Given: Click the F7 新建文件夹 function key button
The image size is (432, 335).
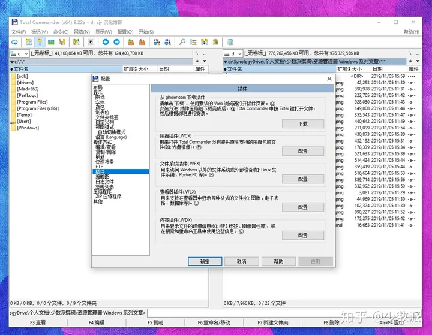Looking at the screenshot, I should point(273,322).
